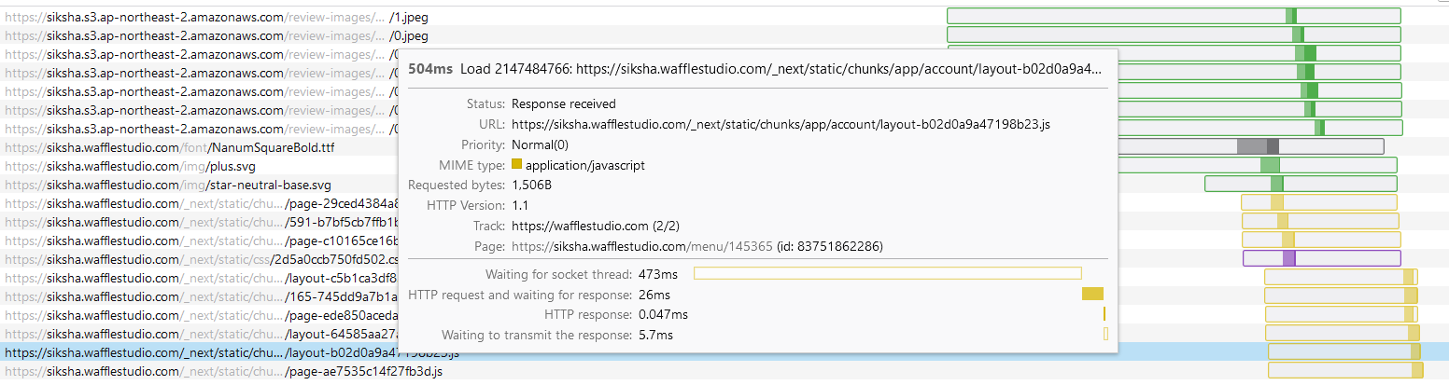Click the yellow waterfall bar for 165-745dd9a7b1a
Screen dimensions: 1449x385
pos(1341,296)
